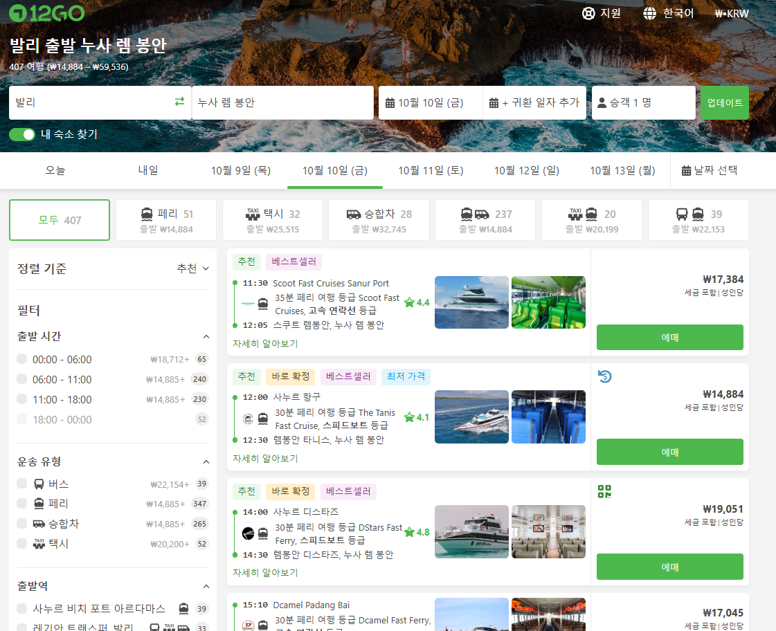This screenshot has height=631, width=776.
Task: Collapse the 출발 시간 filter section
Action: pos(206,337)
